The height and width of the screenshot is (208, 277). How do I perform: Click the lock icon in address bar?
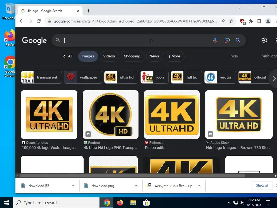tap(50, 21)
